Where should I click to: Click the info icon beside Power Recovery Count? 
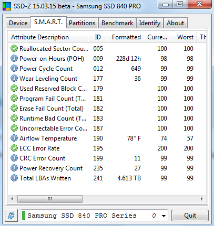pyautogui.click(x=14, y=168)
